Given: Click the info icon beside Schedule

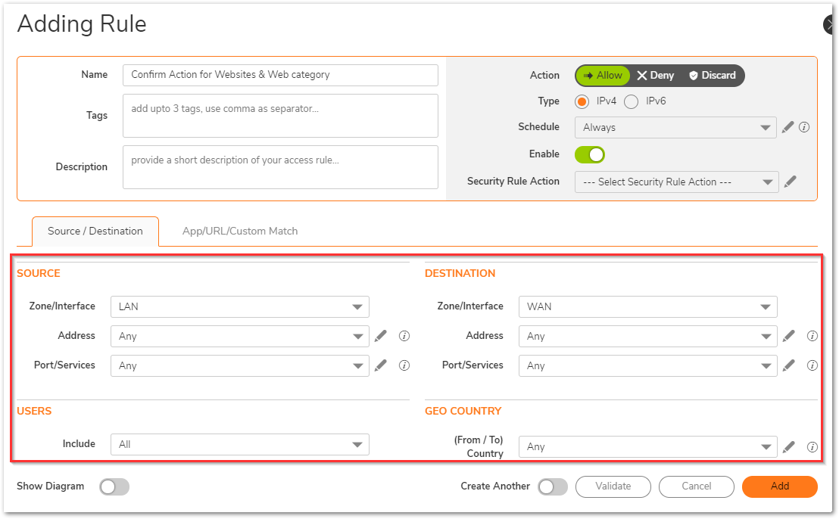Looking at the screenshot, I should tap(804, 127).
